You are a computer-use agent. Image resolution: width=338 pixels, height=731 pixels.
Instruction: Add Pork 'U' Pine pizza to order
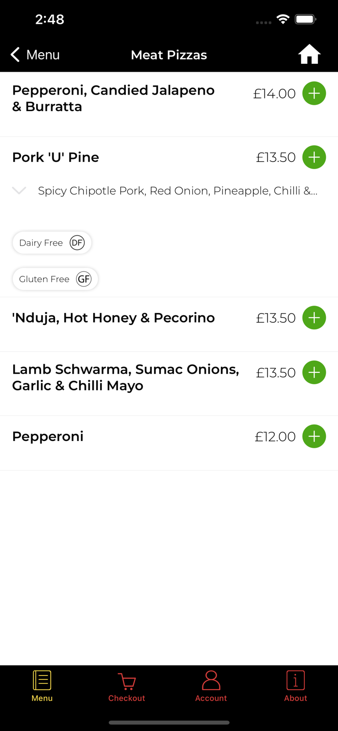pyautogui.click(x=314, y=157)
